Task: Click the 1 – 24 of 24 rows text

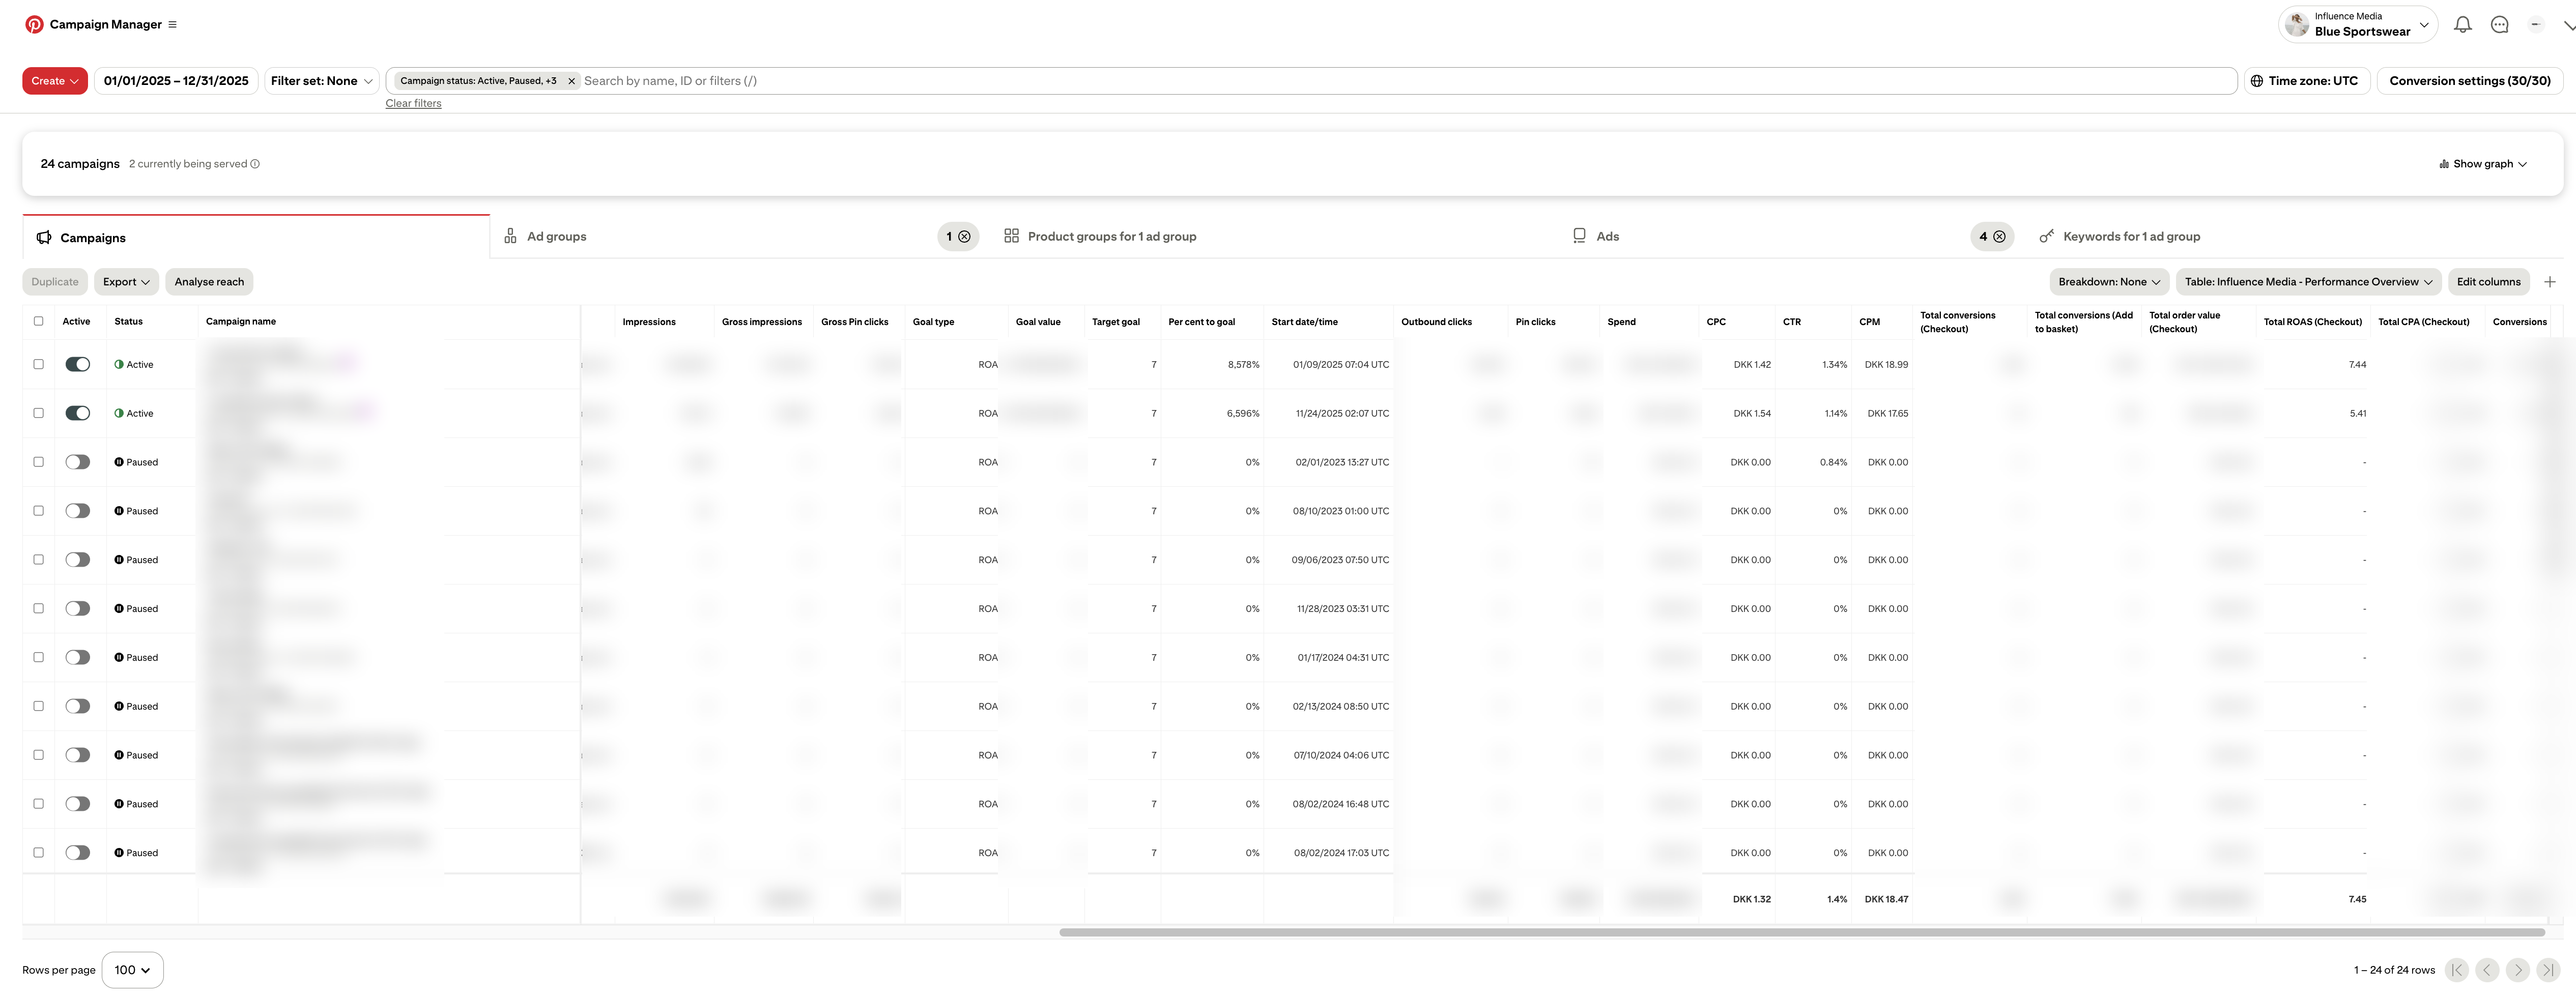Action: coord(2394,970)
